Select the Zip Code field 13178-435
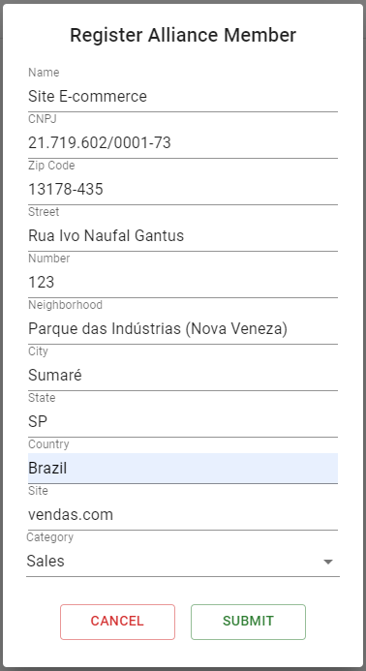Viewport: 366px width, 671px height. point(183,189)
